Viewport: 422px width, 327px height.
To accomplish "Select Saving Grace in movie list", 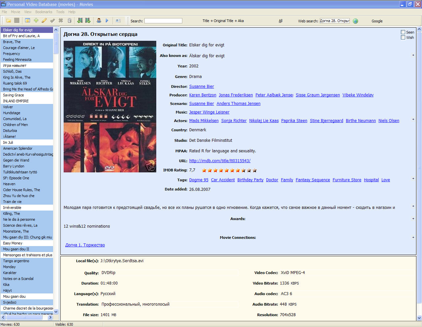I will [27, 95].
